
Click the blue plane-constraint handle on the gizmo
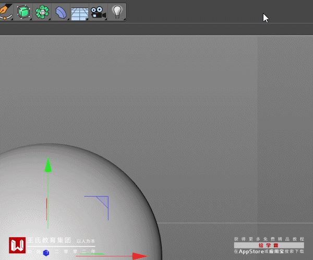click(104, 201)
